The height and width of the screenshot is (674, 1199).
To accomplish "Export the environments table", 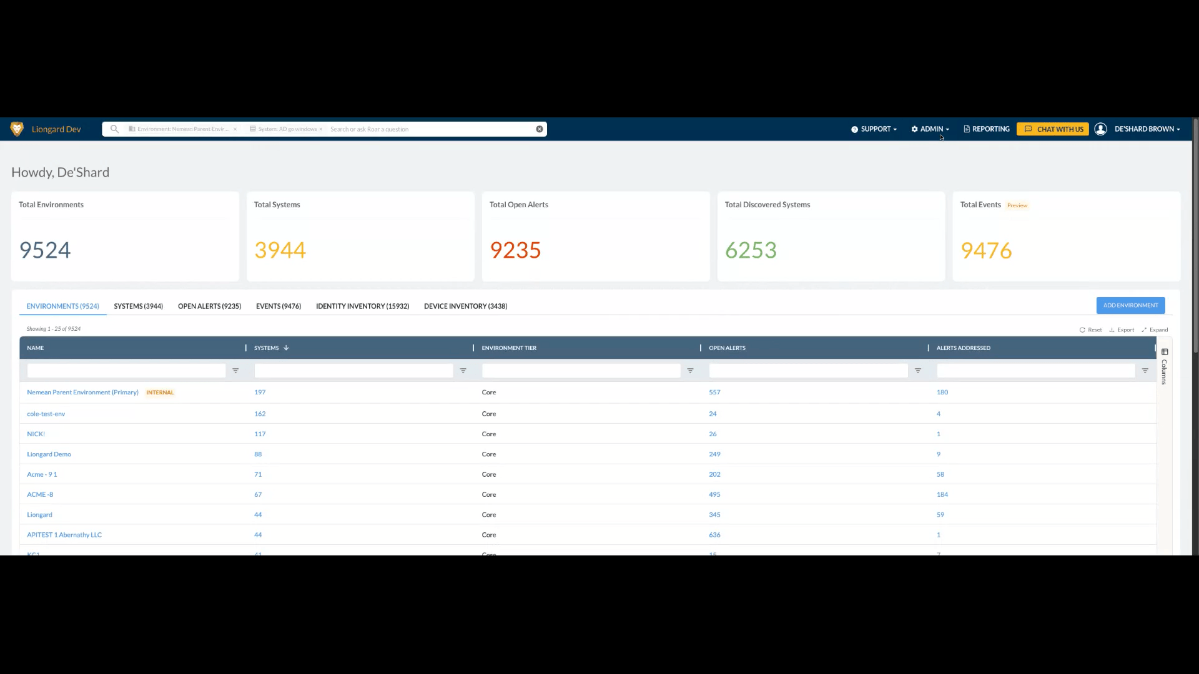I will (x=1122, y=330).
